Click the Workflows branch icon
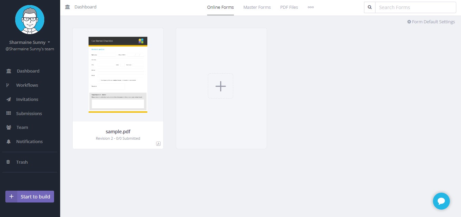461x217 pixels. [7, 85]
